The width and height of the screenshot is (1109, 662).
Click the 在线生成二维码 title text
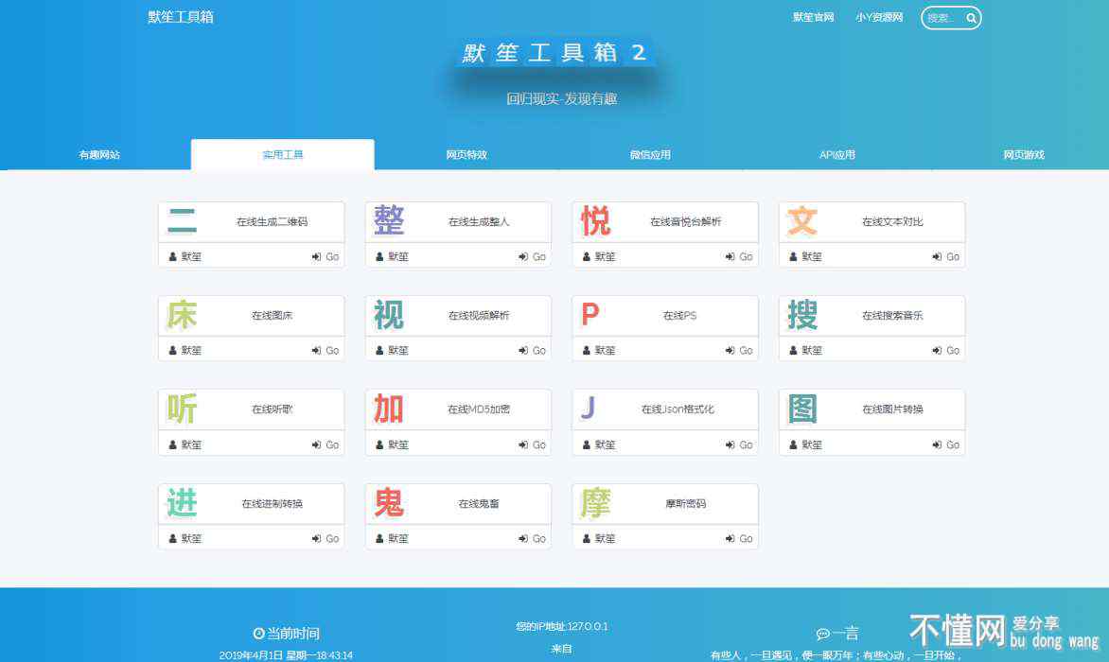tap(273, 222)
